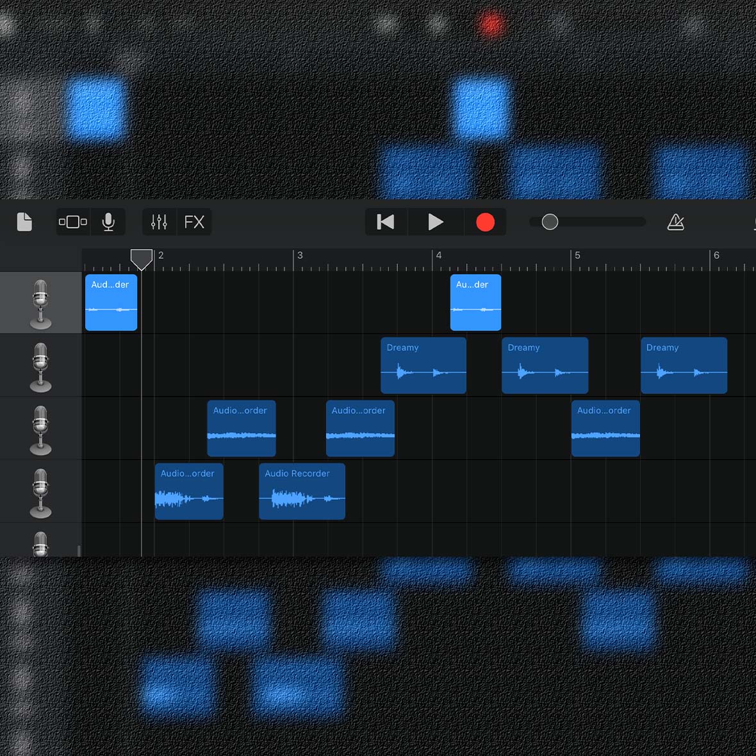Screen dimensions: 756x756
Task: Select the third track microphone header
Action: tap(40, 429)
